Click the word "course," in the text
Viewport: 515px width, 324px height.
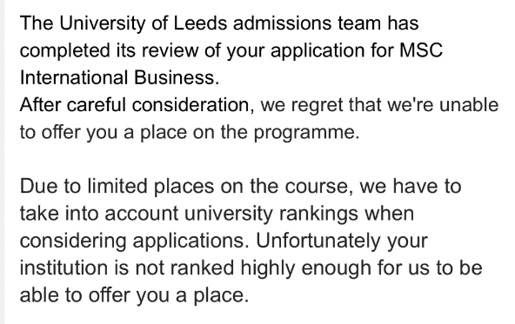point(319,187)
